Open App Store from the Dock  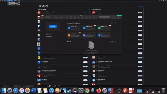tap(51, 91)
